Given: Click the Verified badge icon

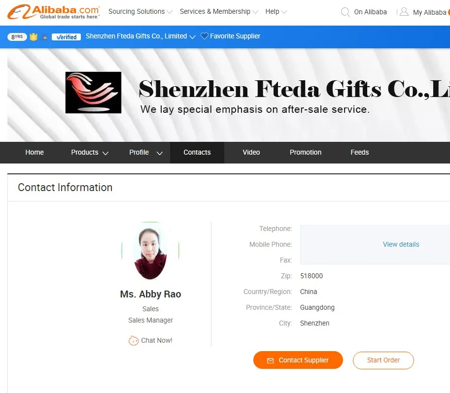Looking at the screenshot, I should 67,37.
